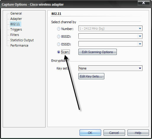Select channel by BSSID radio button
This screenshot has height=139, width=152.
(59, 37)
